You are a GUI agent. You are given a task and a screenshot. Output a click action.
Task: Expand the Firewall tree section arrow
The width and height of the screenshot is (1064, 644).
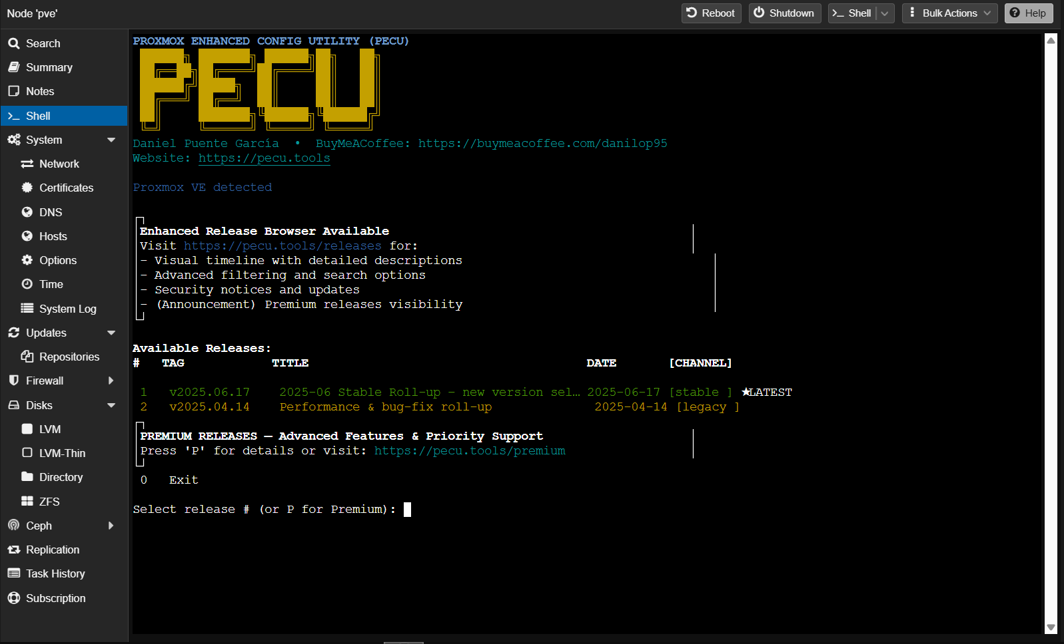[x=111, y=381]
